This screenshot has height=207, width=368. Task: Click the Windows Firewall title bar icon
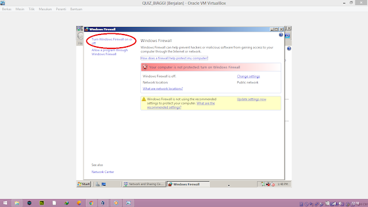pos(87,29)
